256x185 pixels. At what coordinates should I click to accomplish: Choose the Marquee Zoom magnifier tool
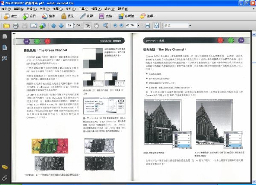click(x=105, y=26)
